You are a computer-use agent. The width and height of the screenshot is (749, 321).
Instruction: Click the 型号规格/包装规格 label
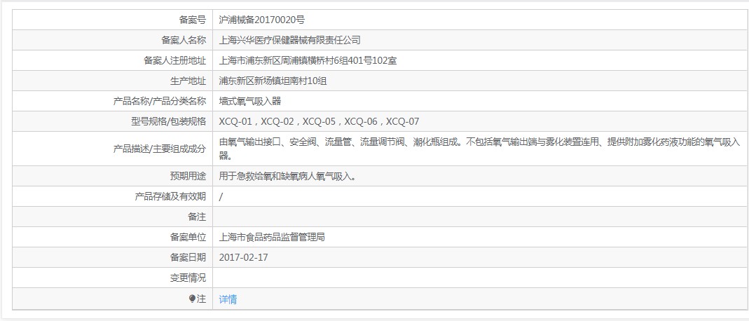tap(169, 121)
